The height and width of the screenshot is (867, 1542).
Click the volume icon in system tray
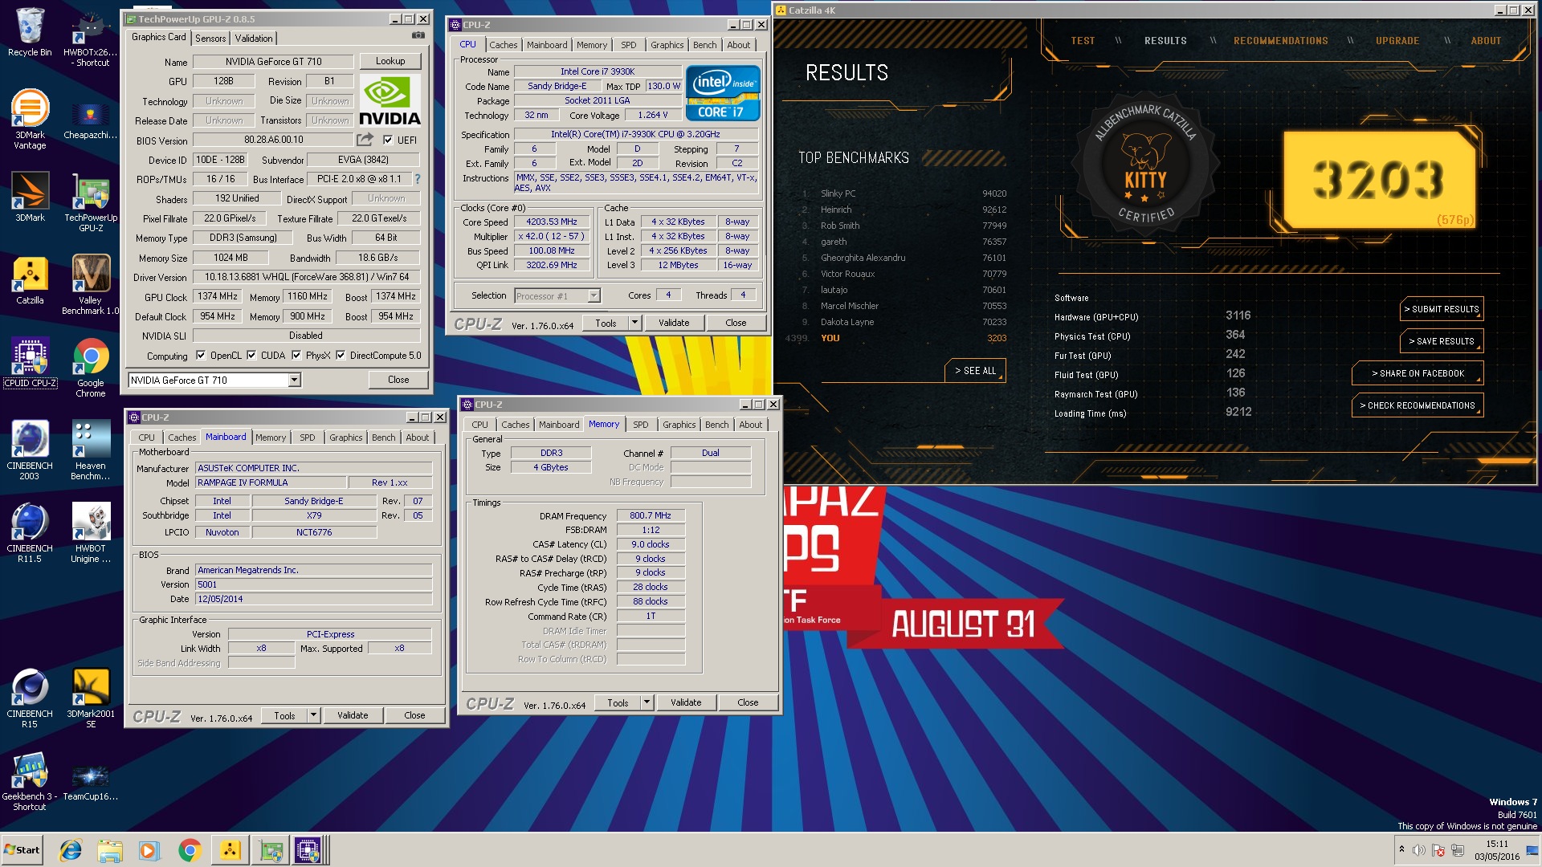click(1418, 850)
